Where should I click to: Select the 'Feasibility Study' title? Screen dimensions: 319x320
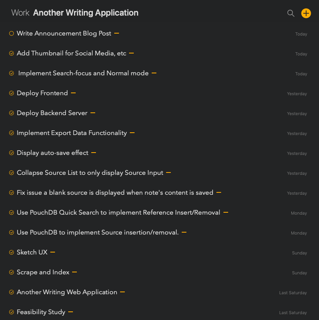coord(41,312)
